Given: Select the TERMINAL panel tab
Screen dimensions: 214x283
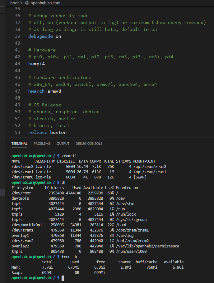Looking at the screenshot, I should click(x=19, y=144).
